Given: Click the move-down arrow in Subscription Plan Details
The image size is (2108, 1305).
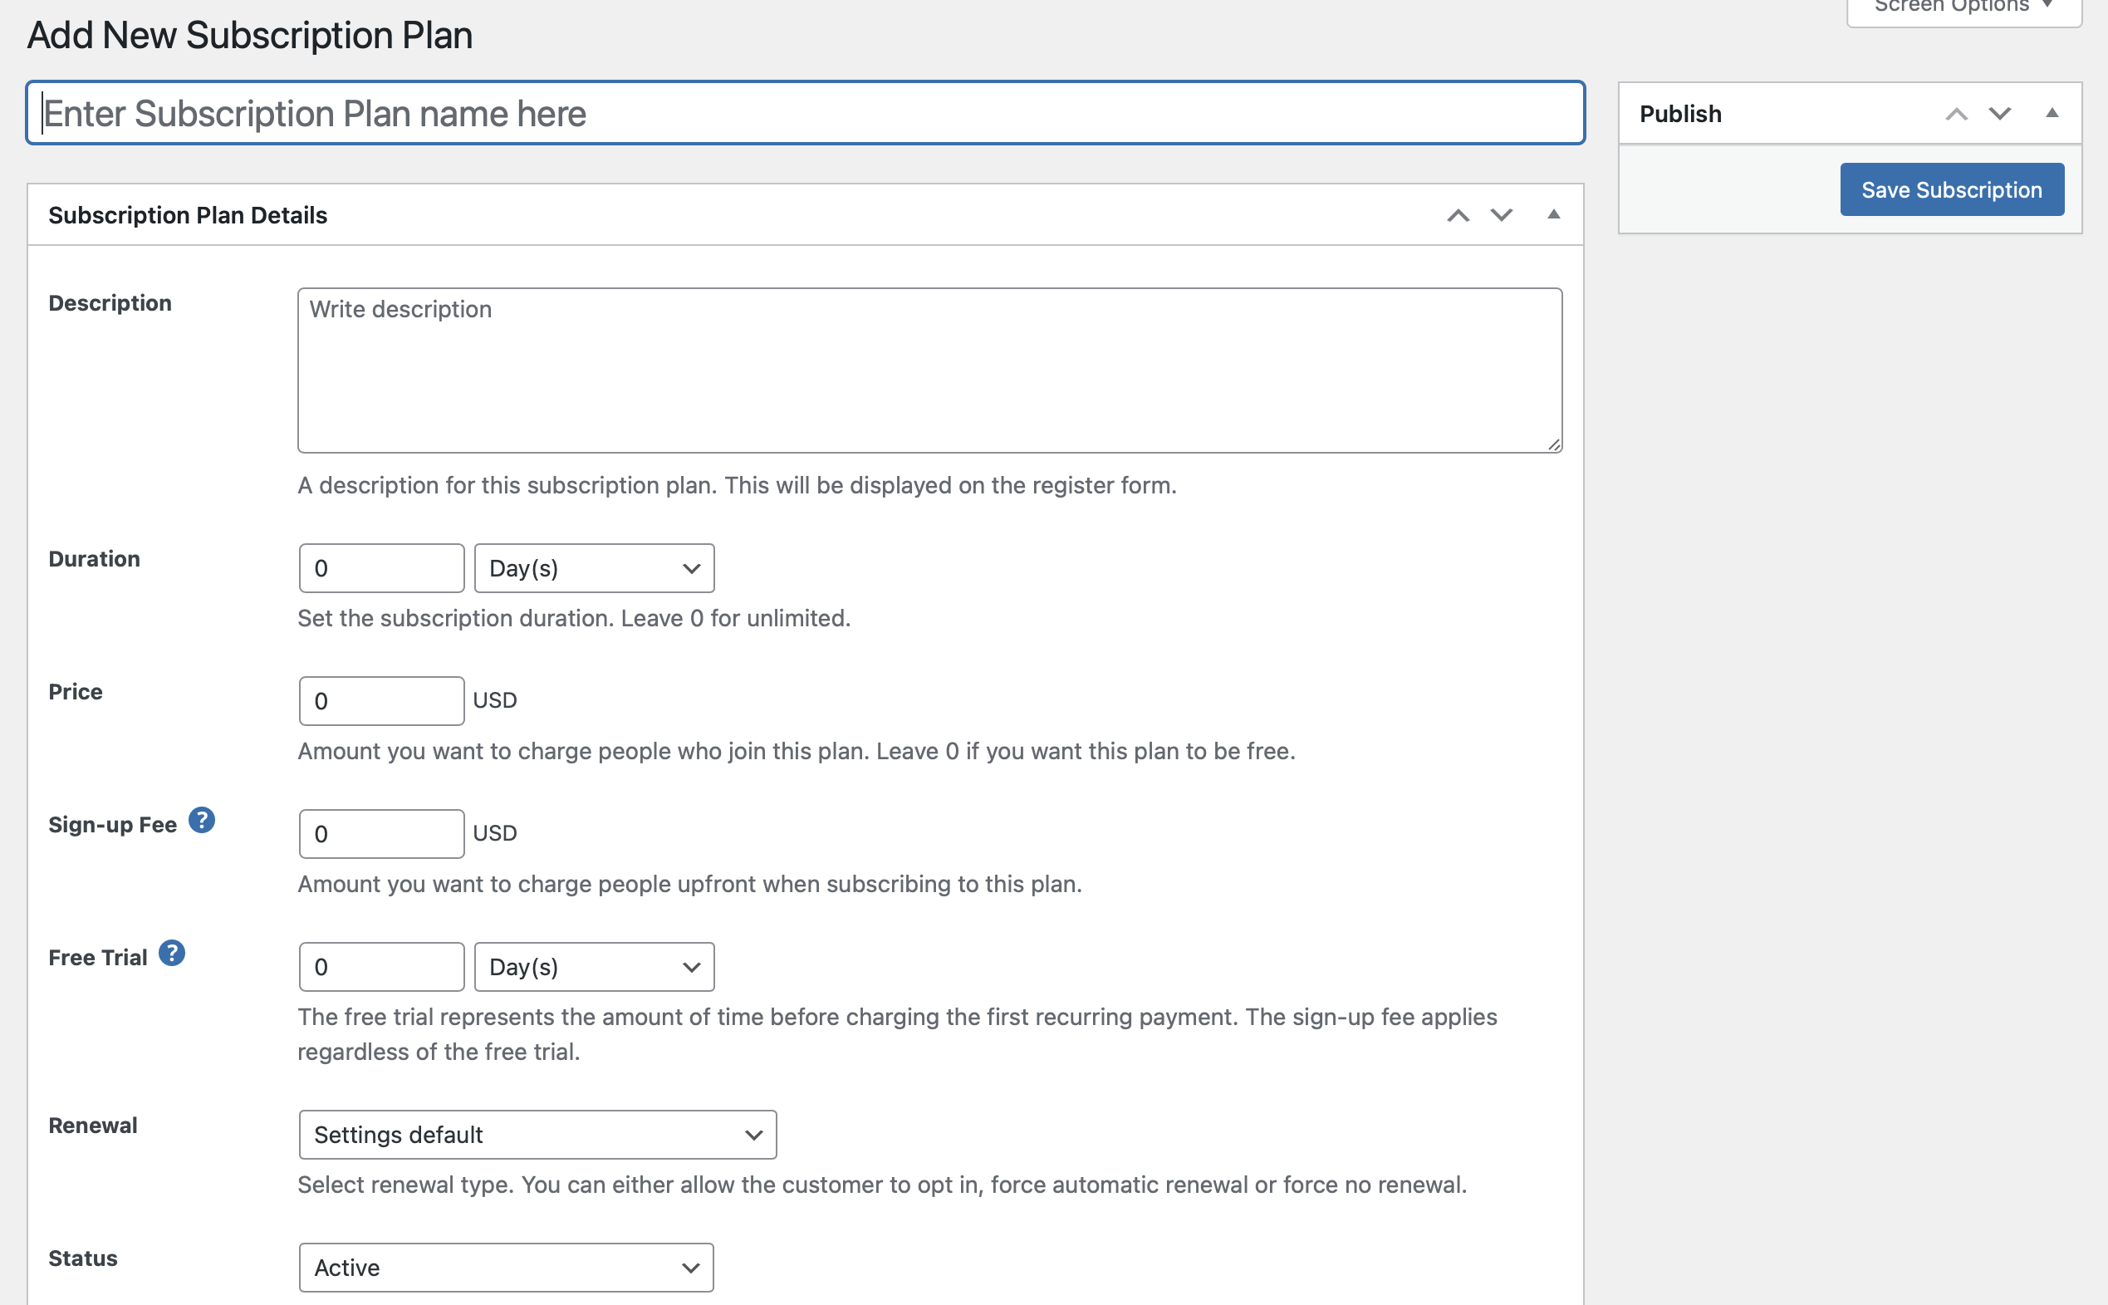Looking at the screenshot, I should click(x=1501, y=215).
